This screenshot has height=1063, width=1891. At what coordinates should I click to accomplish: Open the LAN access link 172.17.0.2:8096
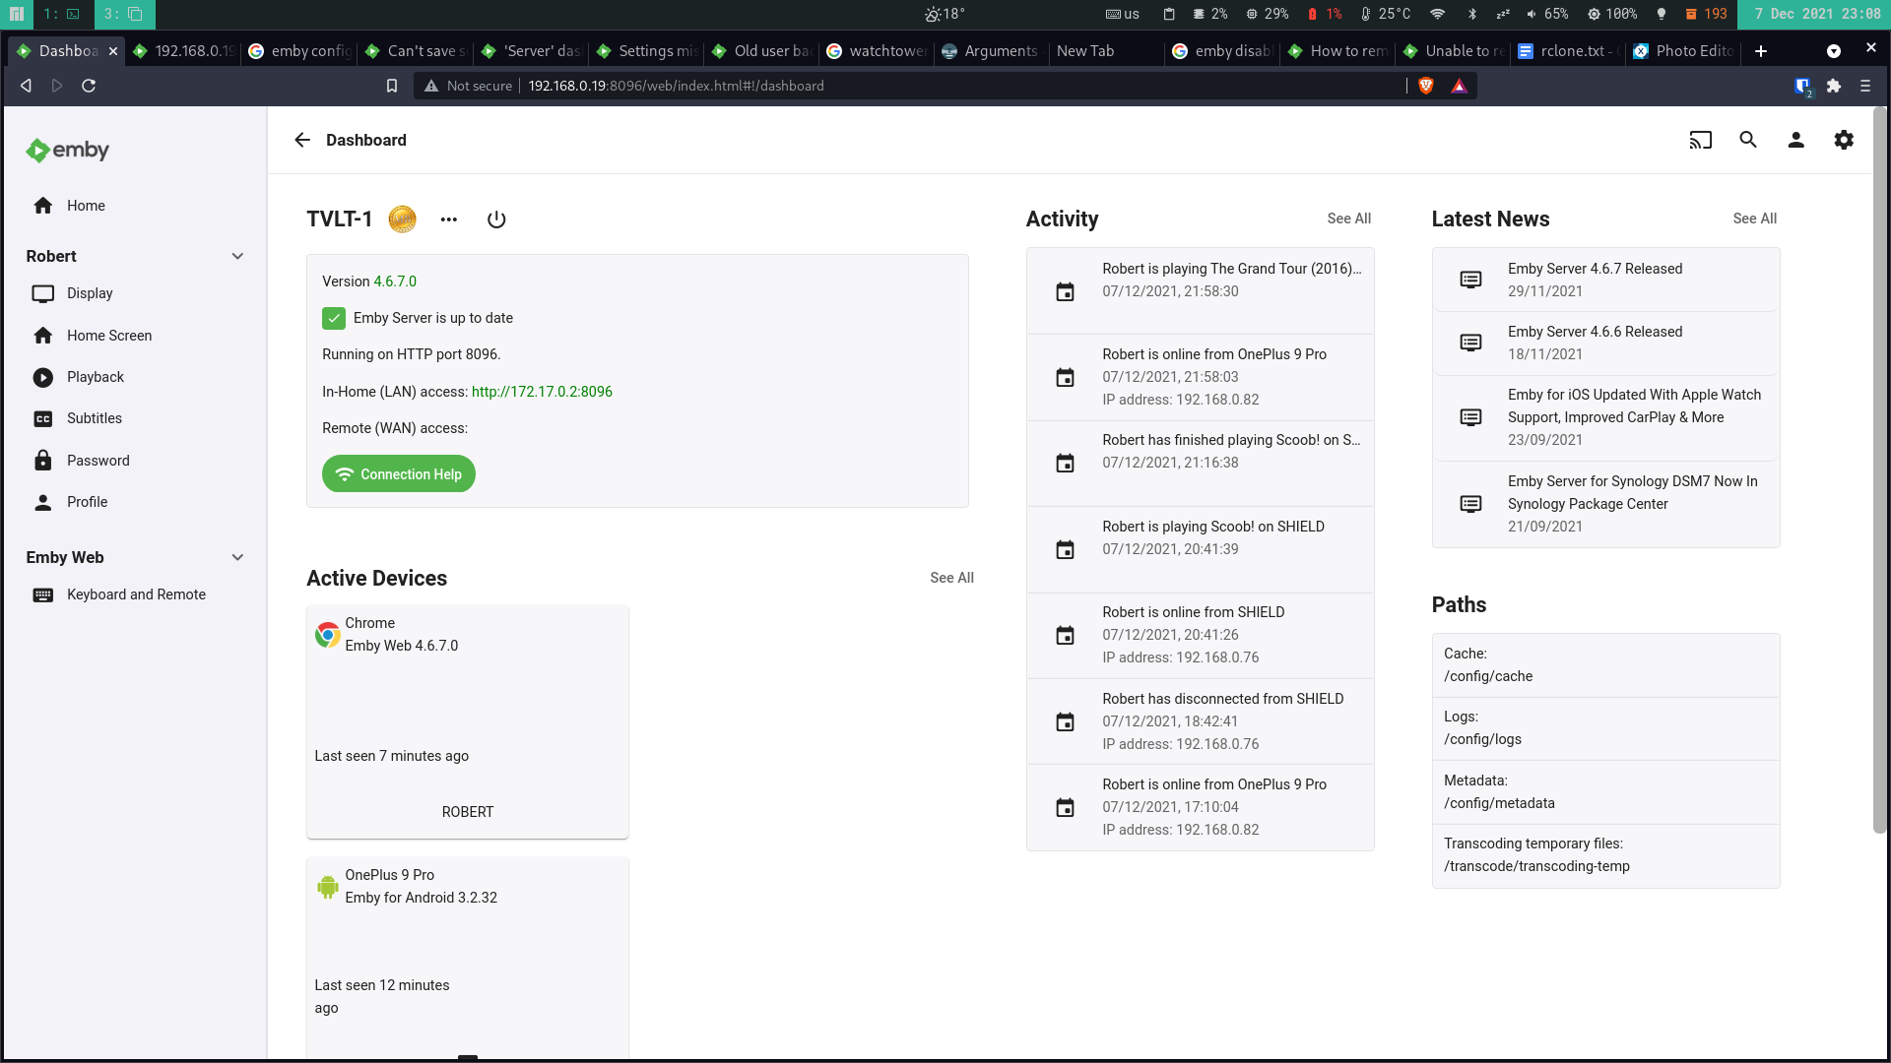coord(542,392)
